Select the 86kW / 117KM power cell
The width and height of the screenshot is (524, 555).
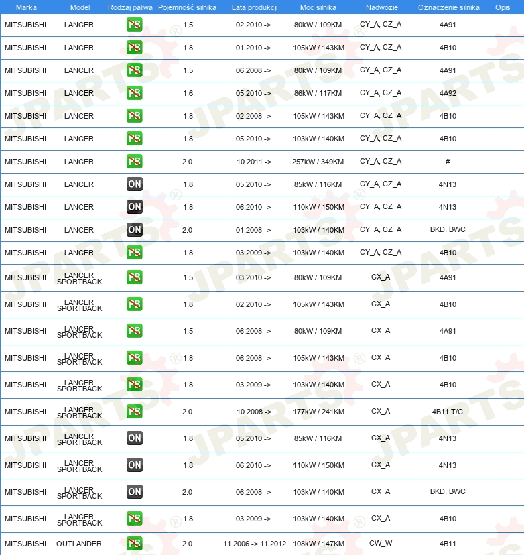318,93
